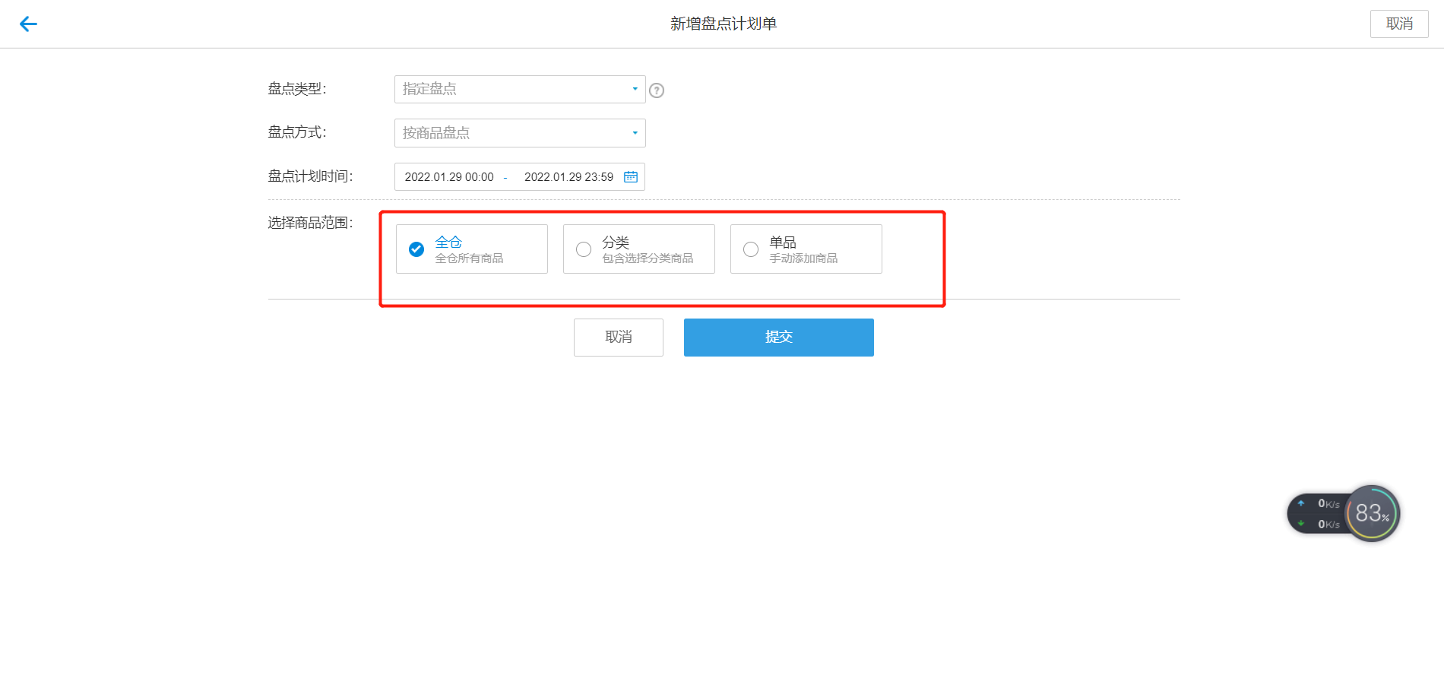
Task: Select the 分类 radio option
Action: [584, 249]
